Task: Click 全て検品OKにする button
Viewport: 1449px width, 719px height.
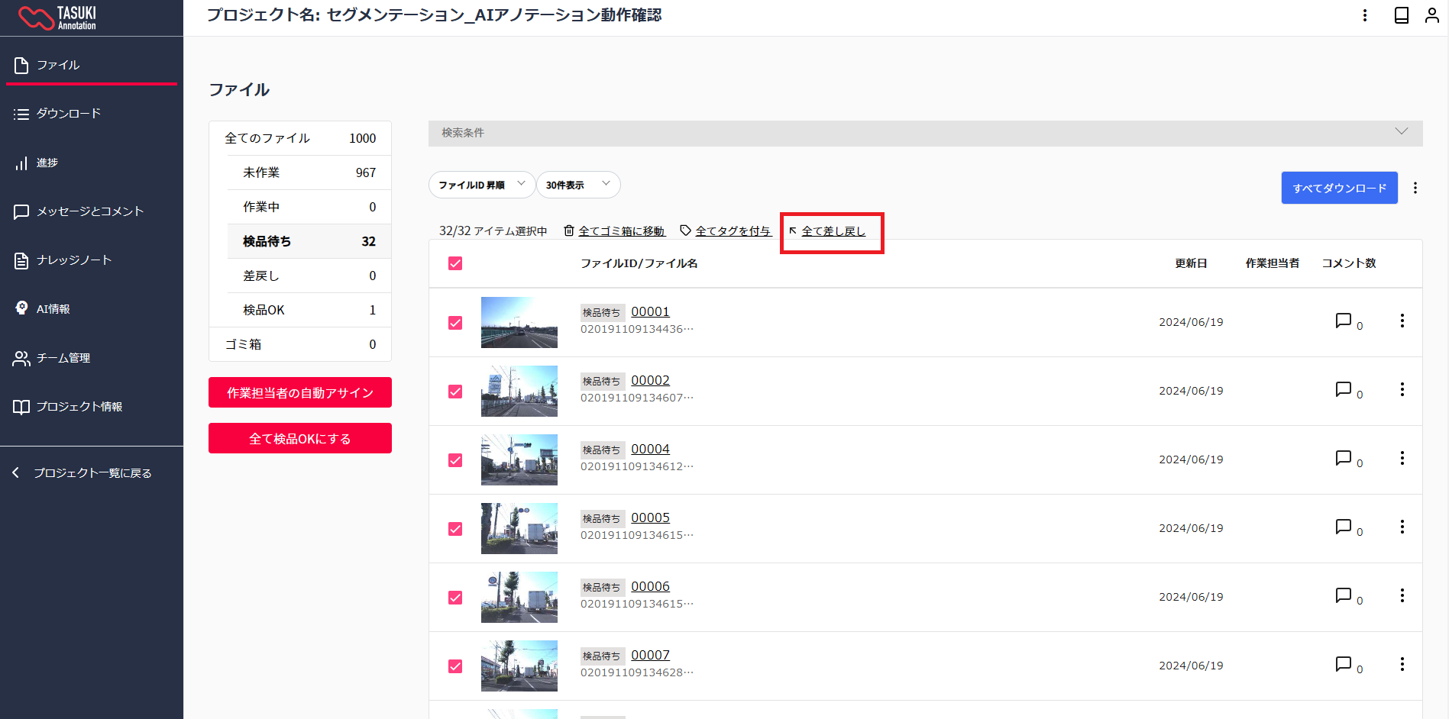Action: 300,438
